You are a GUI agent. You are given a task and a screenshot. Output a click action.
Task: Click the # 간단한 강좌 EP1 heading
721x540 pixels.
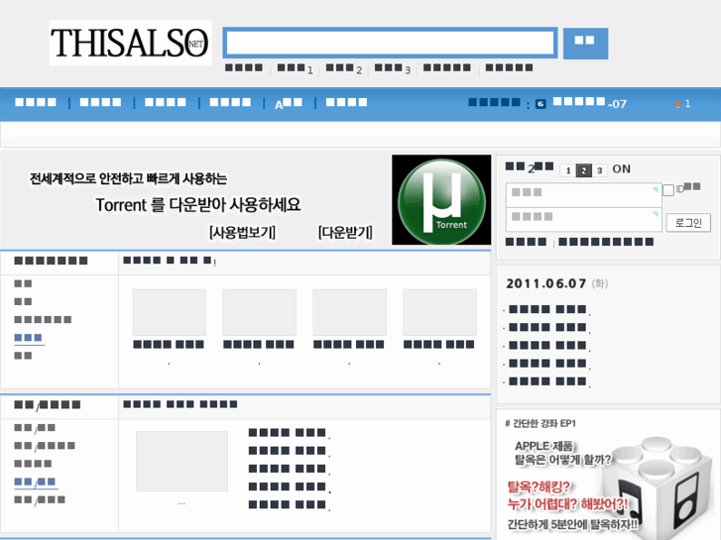click(x=541, y=423)
